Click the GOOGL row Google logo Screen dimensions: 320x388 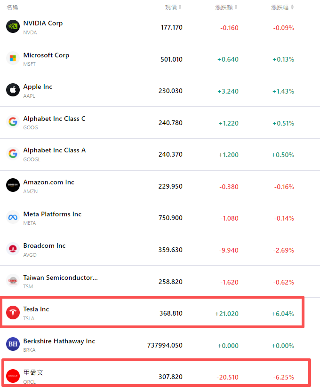[13, 154]
